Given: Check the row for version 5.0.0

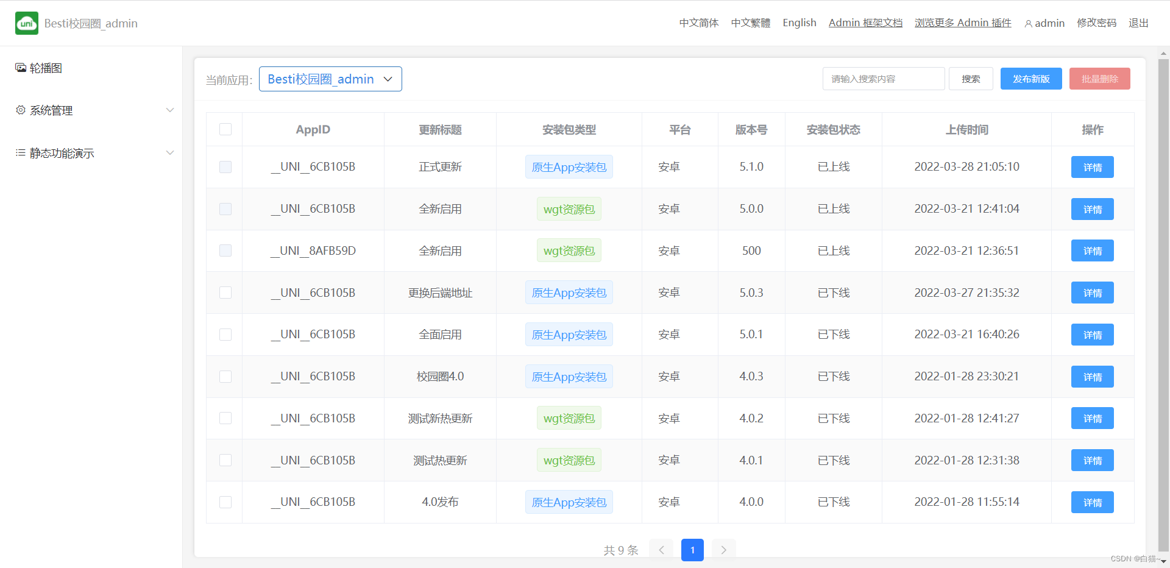Looking at the screenshot, I should (x=225, y=209).
